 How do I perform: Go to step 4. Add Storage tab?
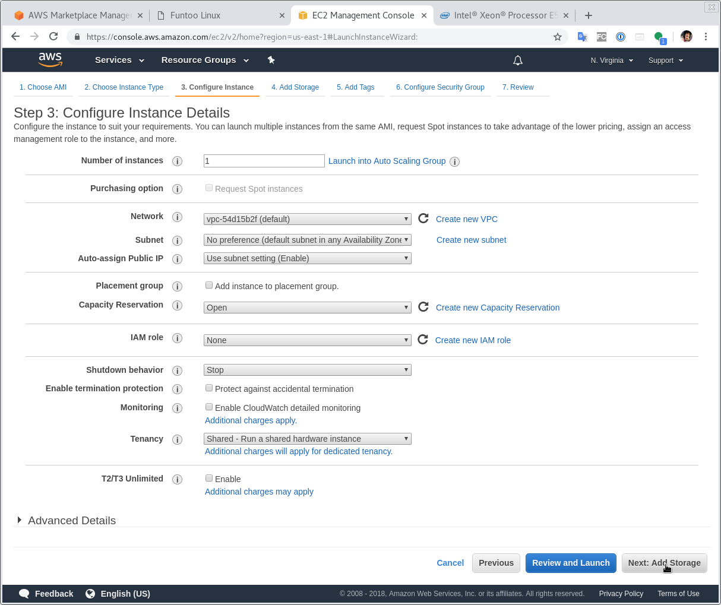coord(295,87)
